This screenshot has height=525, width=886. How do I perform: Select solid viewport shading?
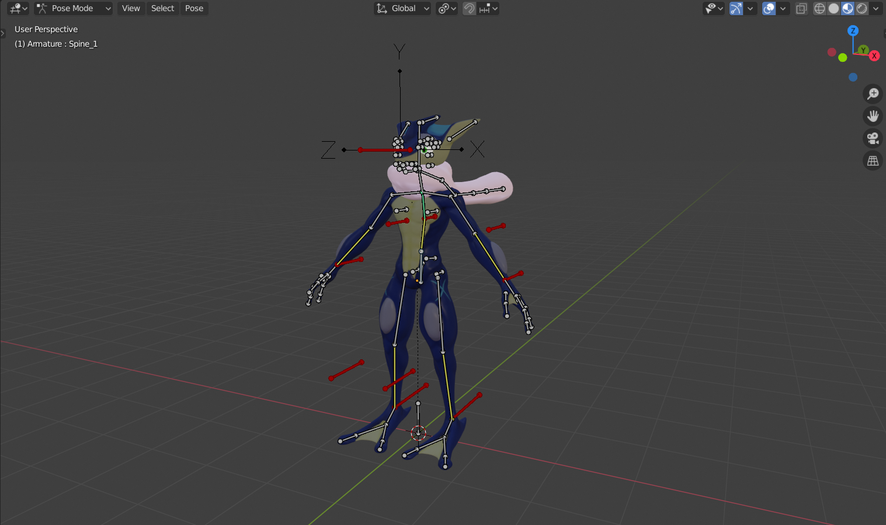coord(833,8)
